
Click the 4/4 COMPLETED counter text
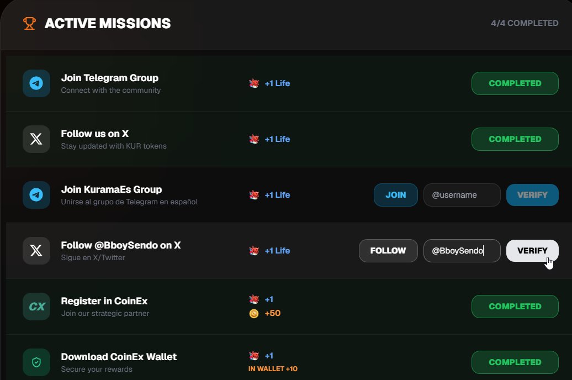(525, 23)
